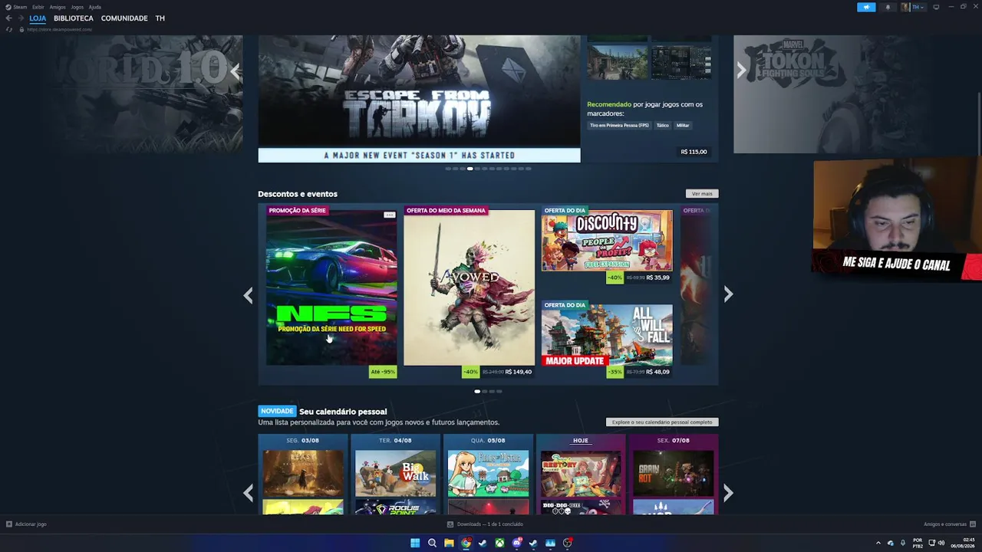The image size is (982, 552).
Task: Open Google Chrome from the taskbar
Action: 466,543
